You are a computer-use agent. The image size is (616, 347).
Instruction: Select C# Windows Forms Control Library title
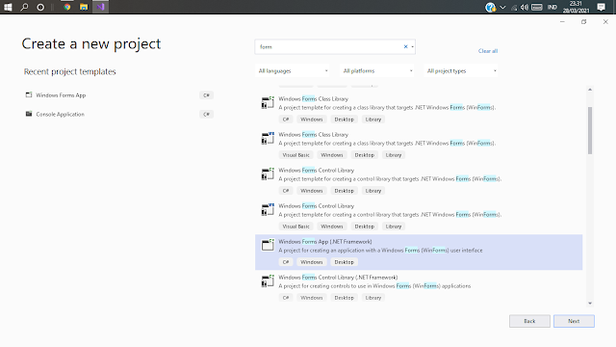coord(317,171)
